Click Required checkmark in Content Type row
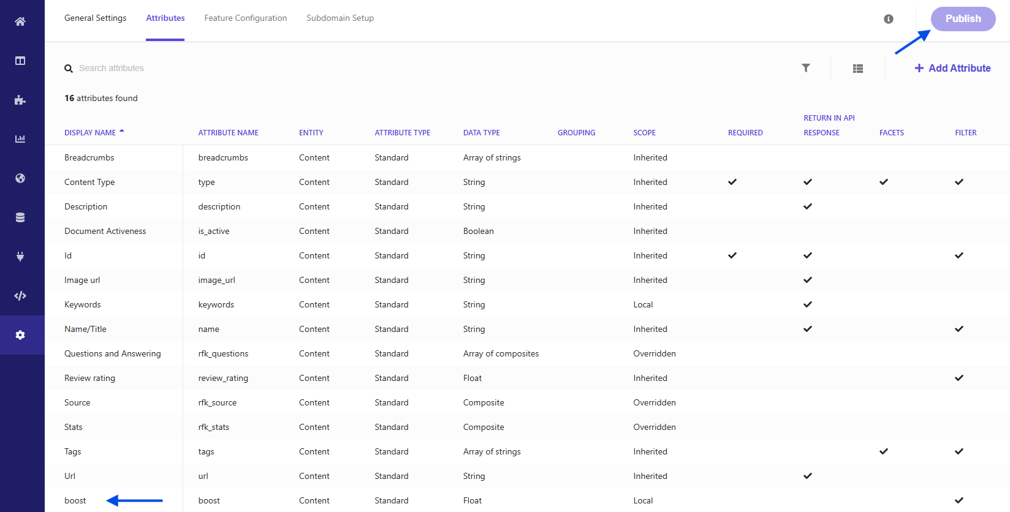Viewport: 1010px width, 512px height. pos(732,182)
